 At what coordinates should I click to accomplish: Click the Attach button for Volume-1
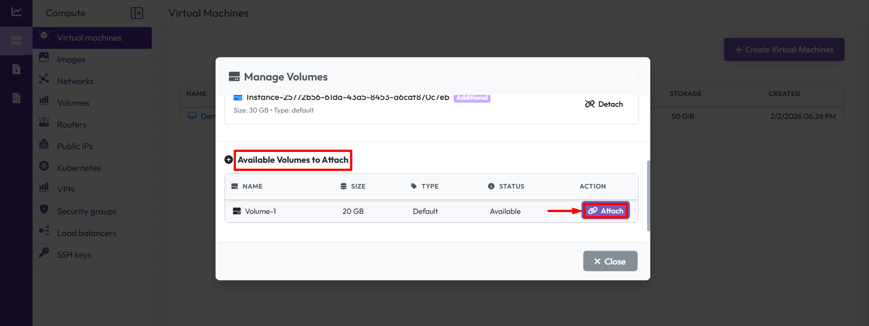click(x=605, y=211)
